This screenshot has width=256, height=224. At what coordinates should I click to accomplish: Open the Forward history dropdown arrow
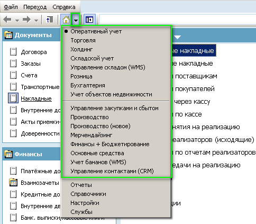(36, 21)
